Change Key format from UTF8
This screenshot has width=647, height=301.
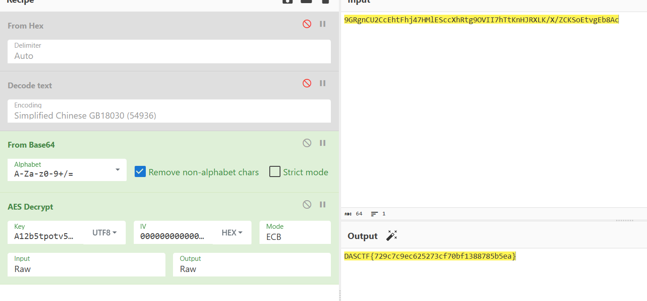tap(104, 233)
